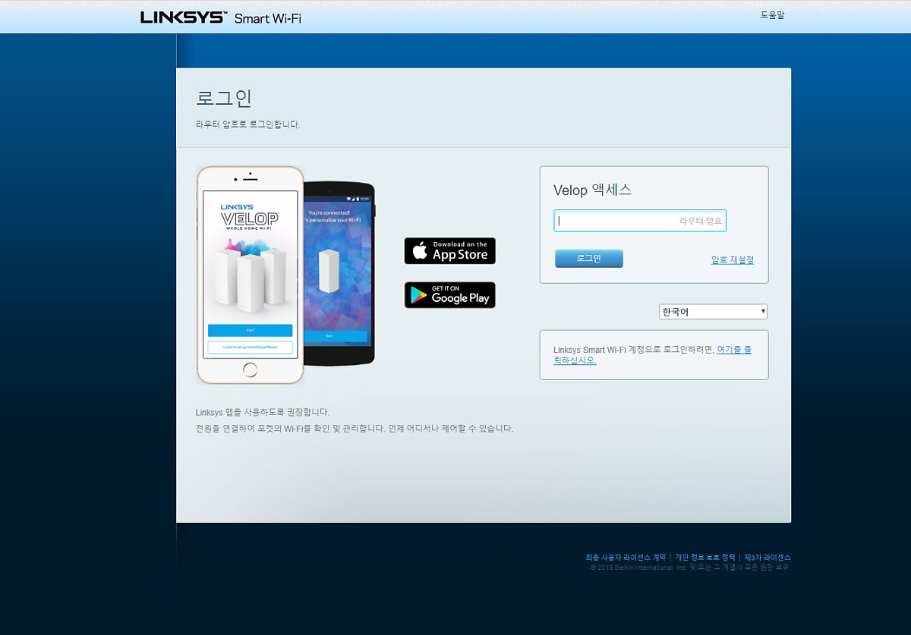Click the black Android phone image
The height and width of the screenshot is (635, 911).
coord(339,273)
